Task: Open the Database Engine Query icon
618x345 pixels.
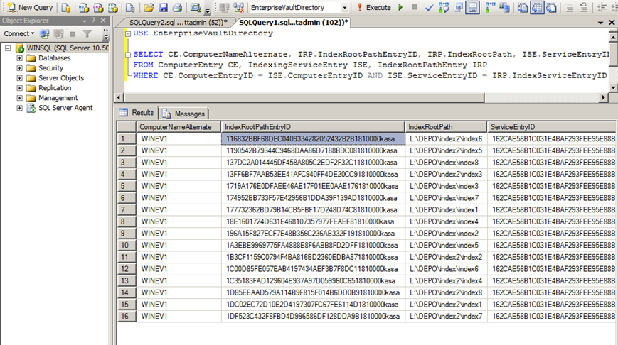Action: (66, 7)
